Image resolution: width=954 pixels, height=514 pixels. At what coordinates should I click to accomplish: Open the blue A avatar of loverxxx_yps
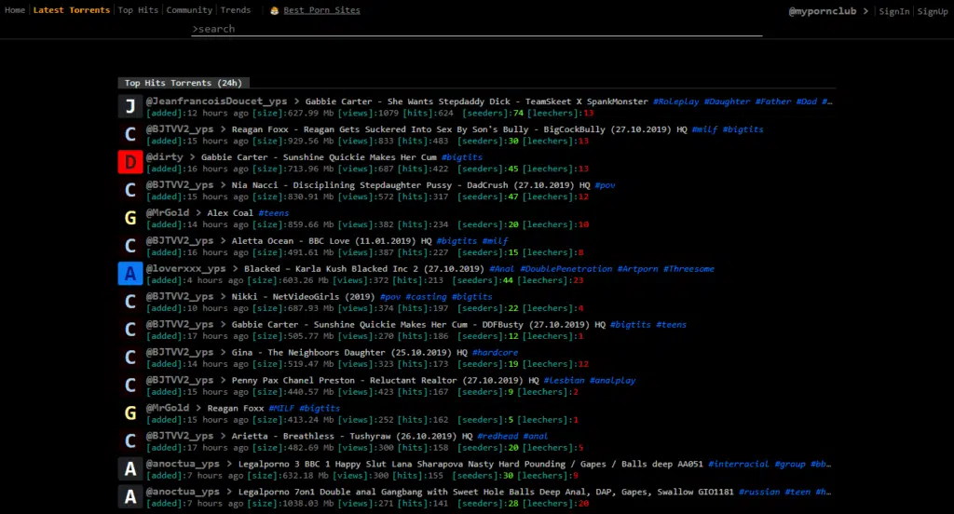pyautogui.click(x=130, y=274)
